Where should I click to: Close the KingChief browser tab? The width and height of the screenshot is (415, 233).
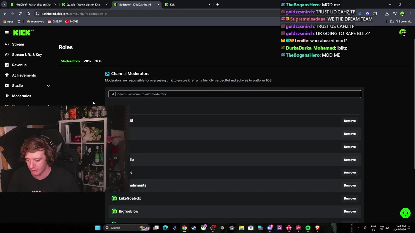pyautogui.click(x=55, y=5)
